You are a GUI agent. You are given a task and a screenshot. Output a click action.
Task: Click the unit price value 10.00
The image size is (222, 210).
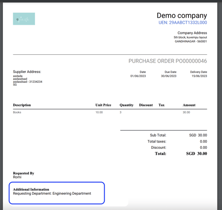[99, 112]
